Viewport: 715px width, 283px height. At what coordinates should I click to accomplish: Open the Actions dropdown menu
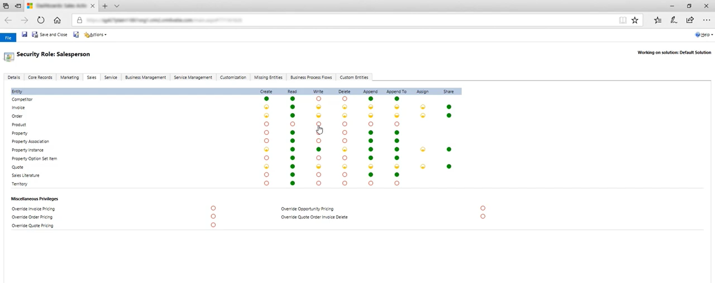(96, 35)
